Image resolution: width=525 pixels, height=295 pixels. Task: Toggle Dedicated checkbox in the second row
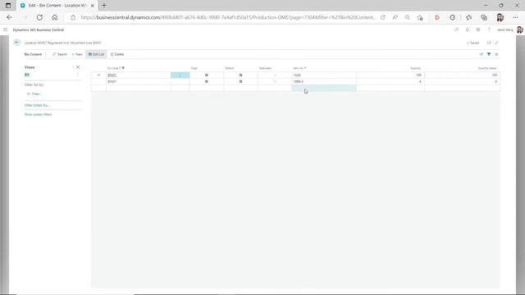click(x=275, y=82)
